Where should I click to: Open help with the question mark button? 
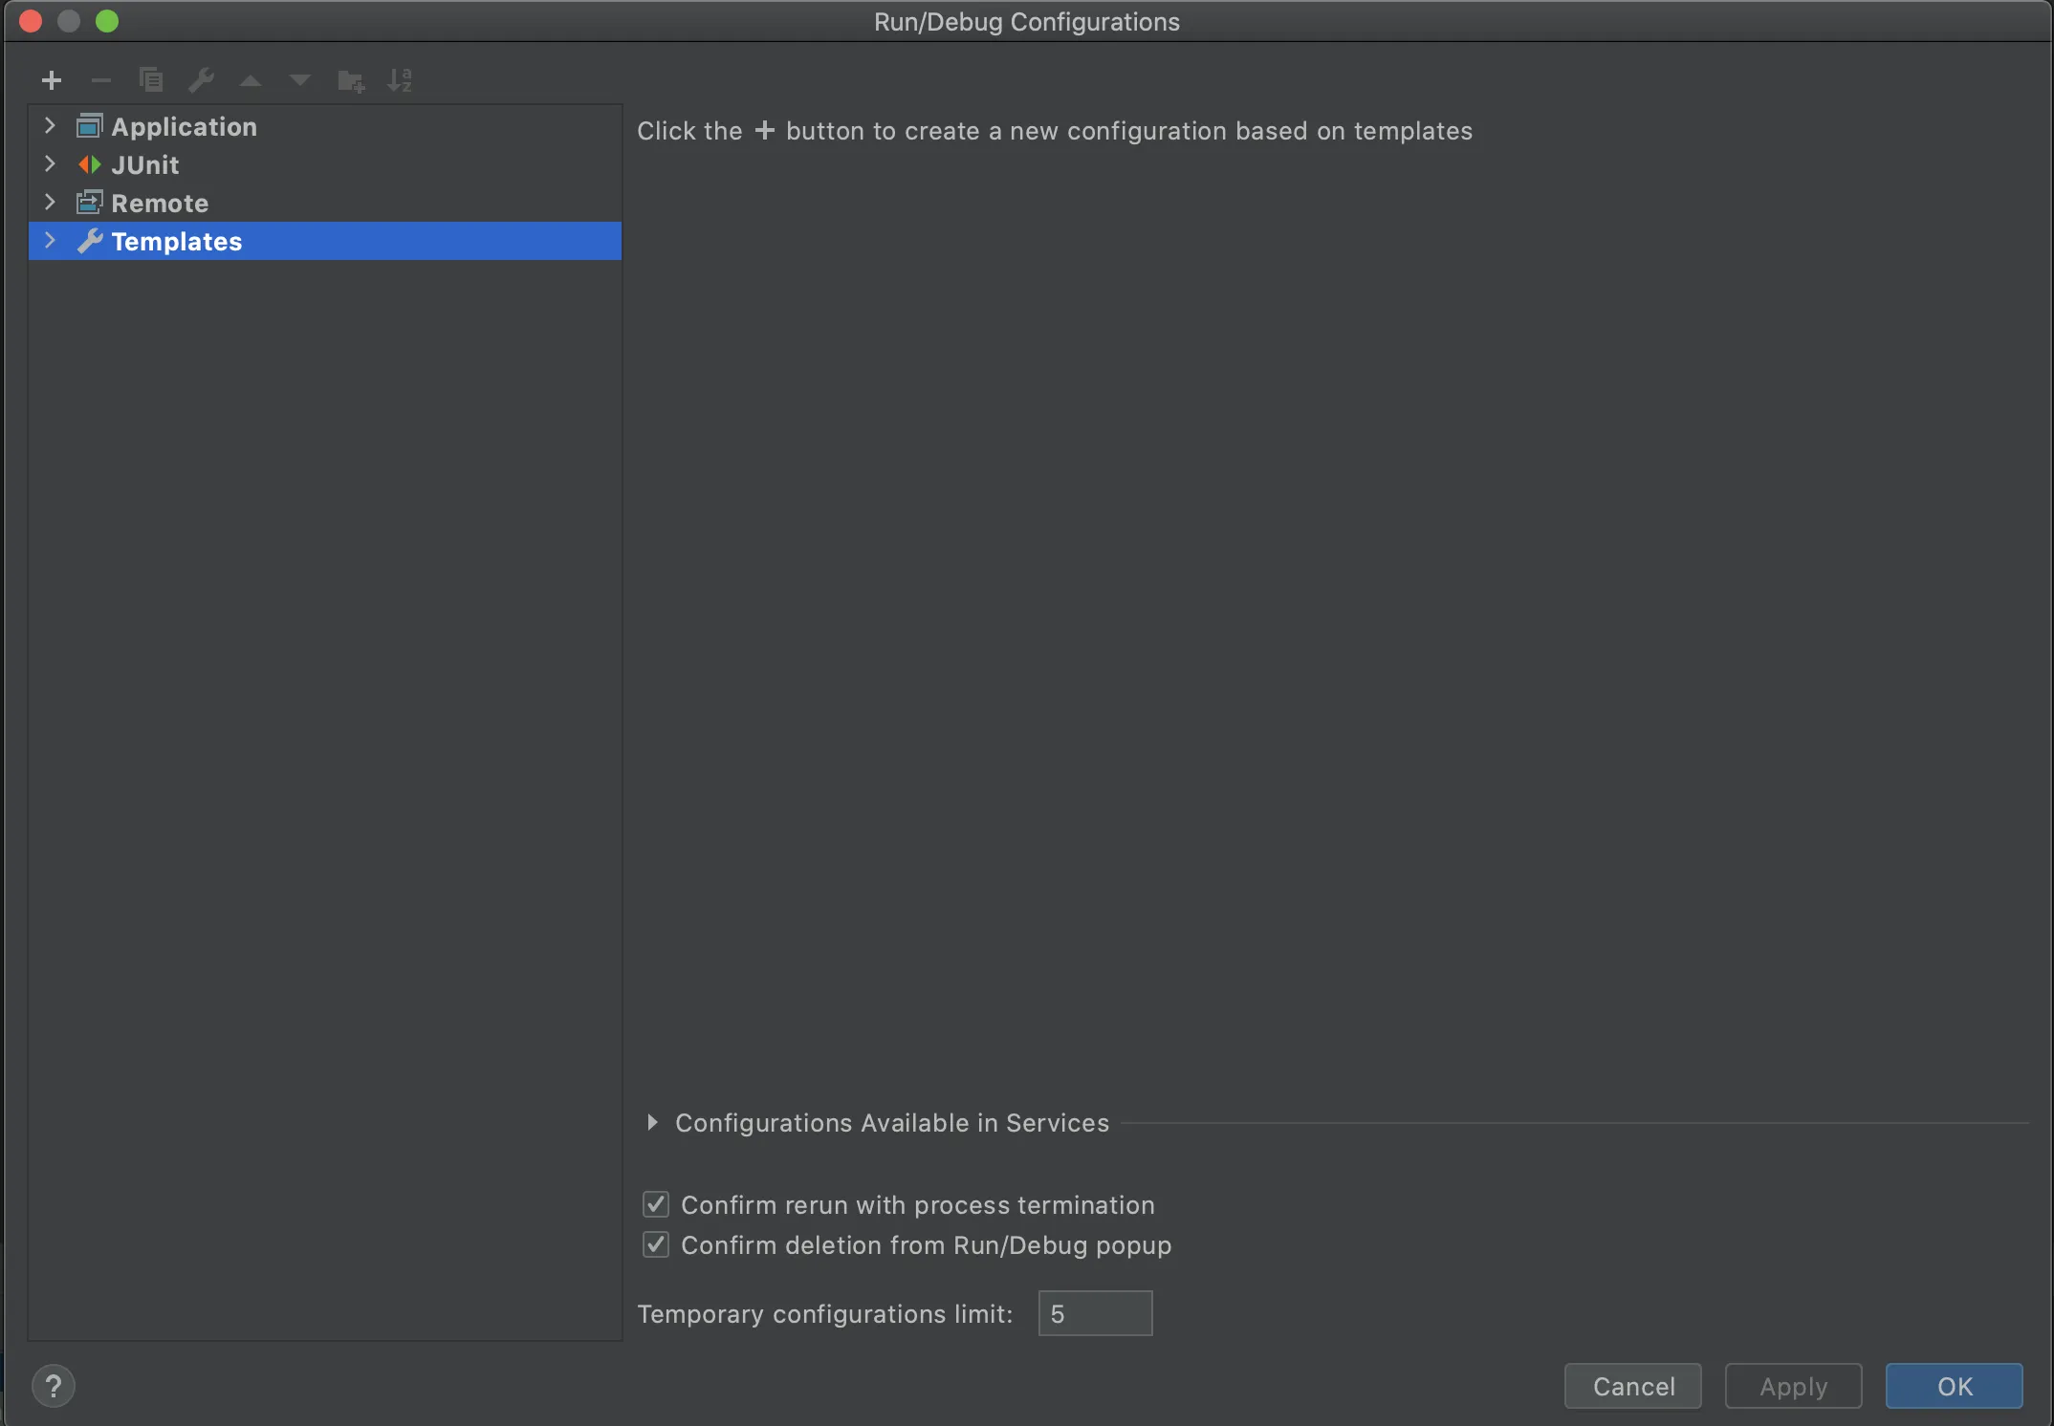coord(54,1386)
